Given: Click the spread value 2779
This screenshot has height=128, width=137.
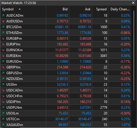Looking at the screenshot, I should point(104,108).
